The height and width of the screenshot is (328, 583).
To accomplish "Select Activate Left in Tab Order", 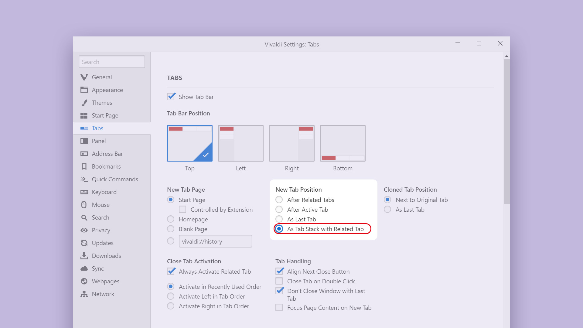I will (171, 296).
